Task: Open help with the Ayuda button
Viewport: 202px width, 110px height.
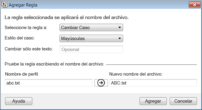Action: 19,101
